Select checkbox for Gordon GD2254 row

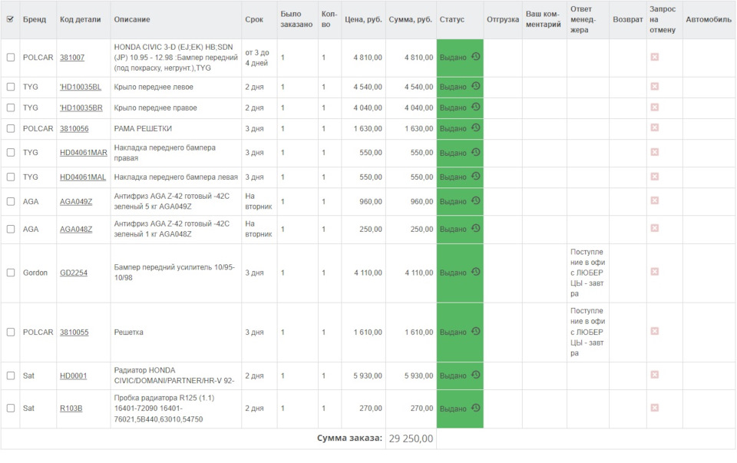10,273
